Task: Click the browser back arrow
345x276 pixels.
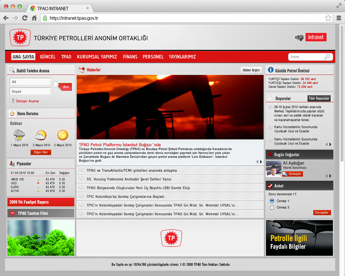Action: pyautogui.click(x=6, y=18)
